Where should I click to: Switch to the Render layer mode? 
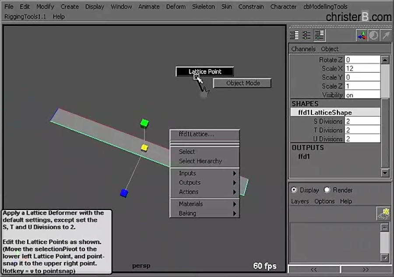pyautogui.click(x=327, y=190)
